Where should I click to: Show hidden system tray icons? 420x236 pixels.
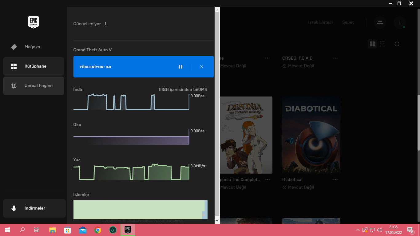tap(357, 230)
